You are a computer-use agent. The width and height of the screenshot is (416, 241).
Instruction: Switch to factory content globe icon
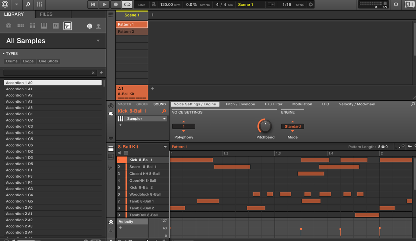tap(89, 26)
